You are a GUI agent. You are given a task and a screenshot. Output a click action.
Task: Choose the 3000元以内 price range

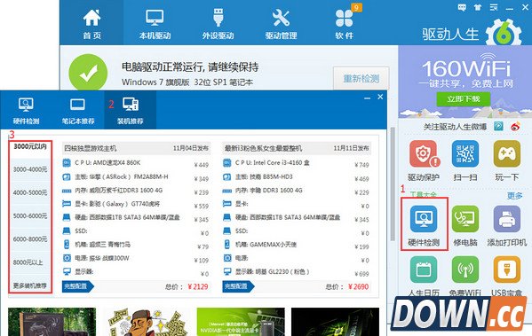click(30, 146)
